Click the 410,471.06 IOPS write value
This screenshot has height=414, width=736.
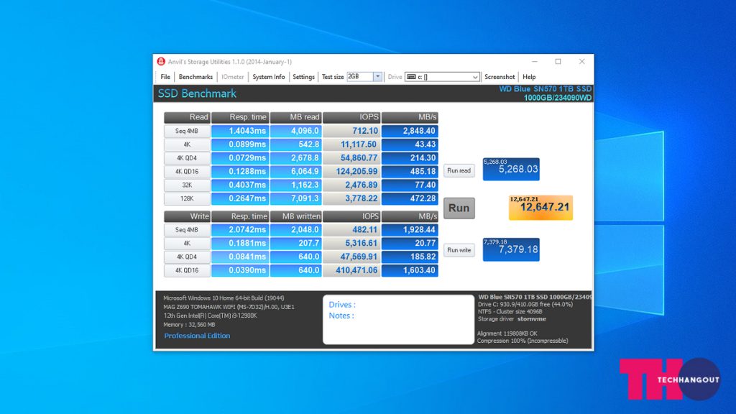point(351,270)
